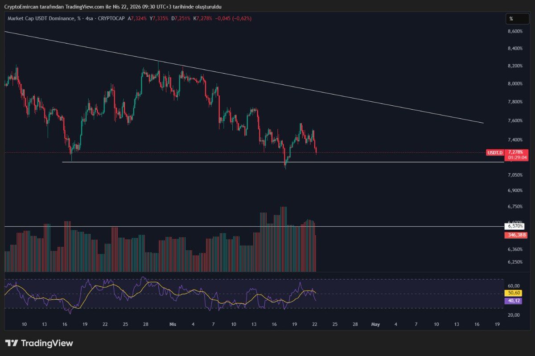Click the red 346,38 B volume label
535x356 pixels.
click(516, 235)
